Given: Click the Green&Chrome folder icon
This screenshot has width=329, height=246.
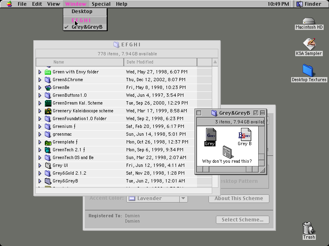Looking at the screenshot, I should click(x=48, y=80).
